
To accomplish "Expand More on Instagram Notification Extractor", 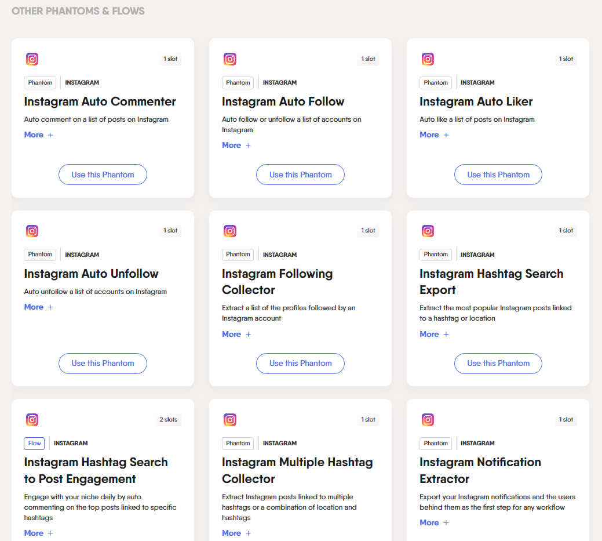I will 434,522.
